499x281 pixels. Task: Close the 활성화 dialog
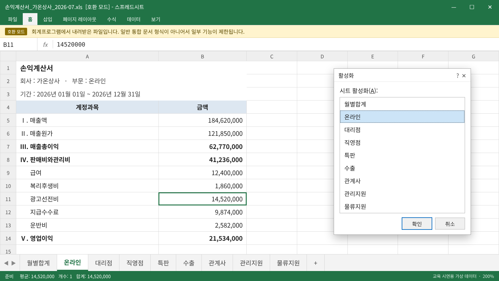click(x=464, y=76)
